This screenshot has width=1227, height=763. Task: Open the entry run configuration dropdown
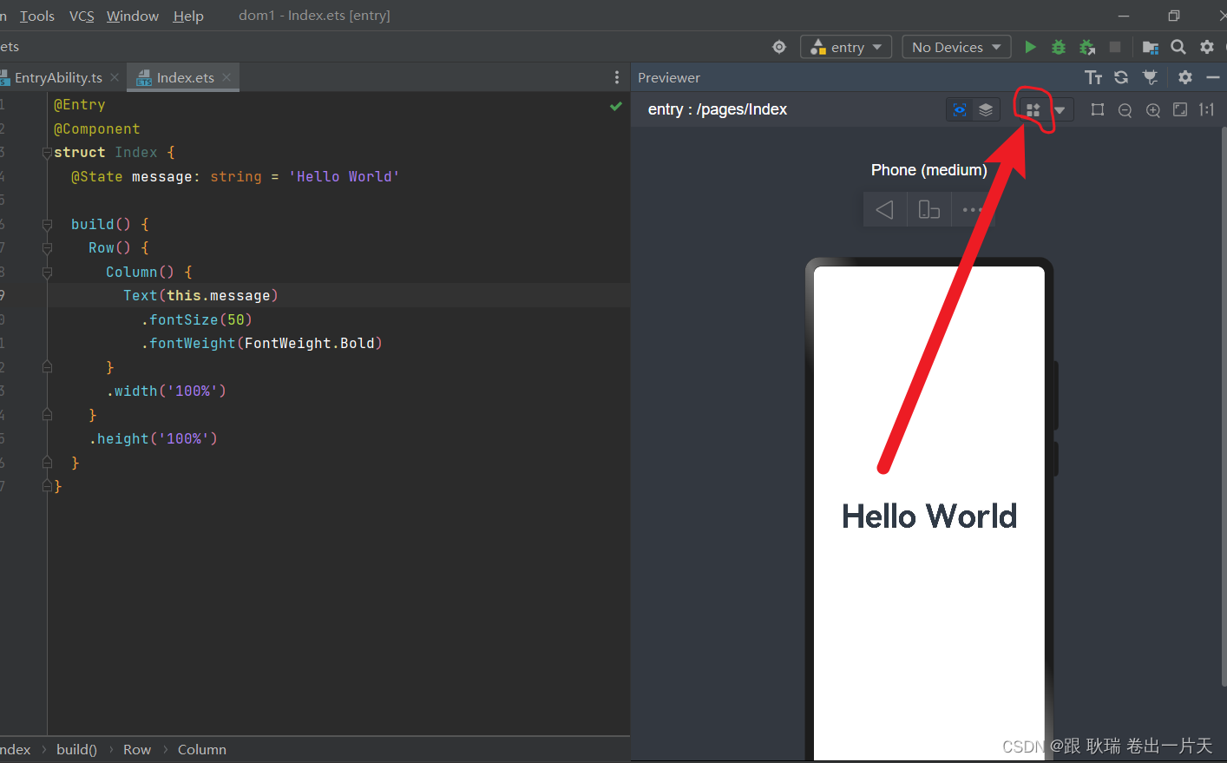tap(847, 47)
